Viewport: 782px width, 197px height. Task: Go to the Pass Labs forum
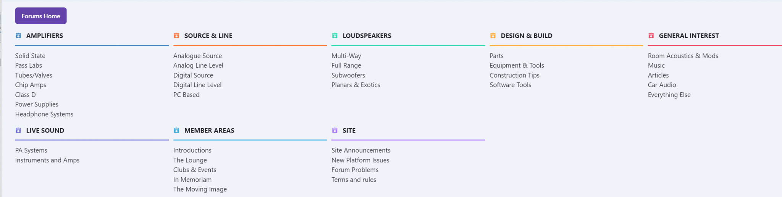29,65
